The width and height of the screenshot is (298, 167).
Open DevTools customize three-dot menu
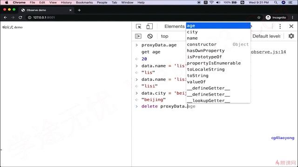pos(280,26)
